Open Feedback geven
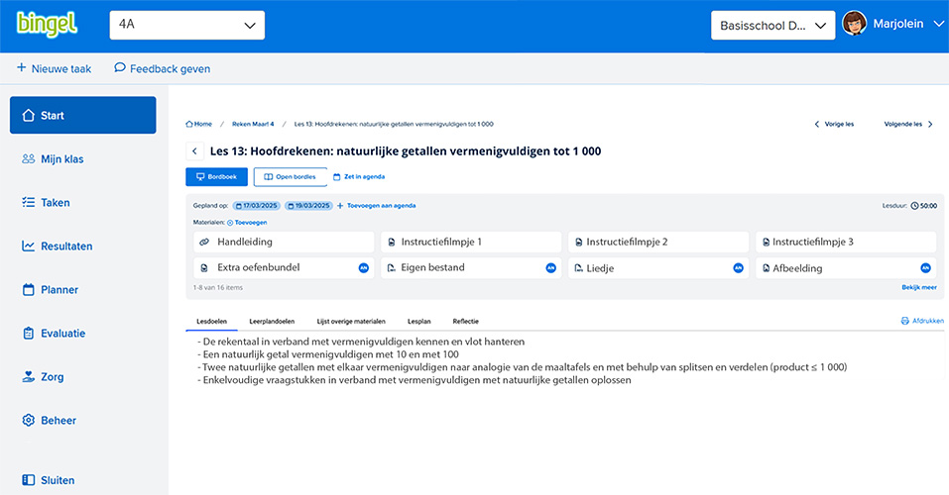Screen dimensions: 949x495 [163, 68]
